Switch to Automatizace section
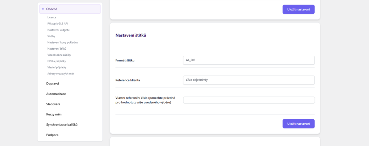 56,94
